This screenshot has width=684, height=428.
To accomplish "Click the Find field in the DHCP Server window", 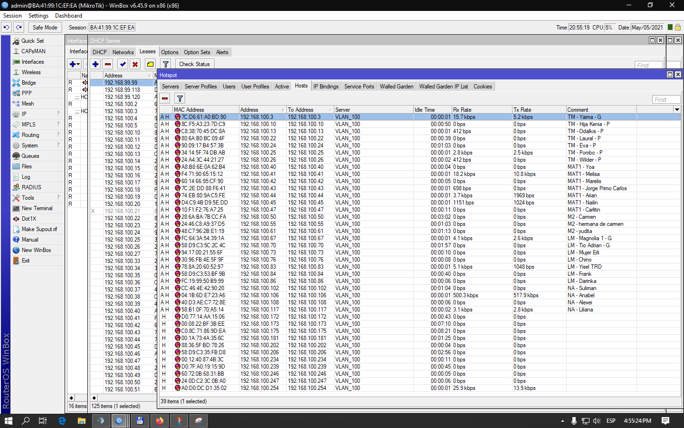I will (649, 65).
